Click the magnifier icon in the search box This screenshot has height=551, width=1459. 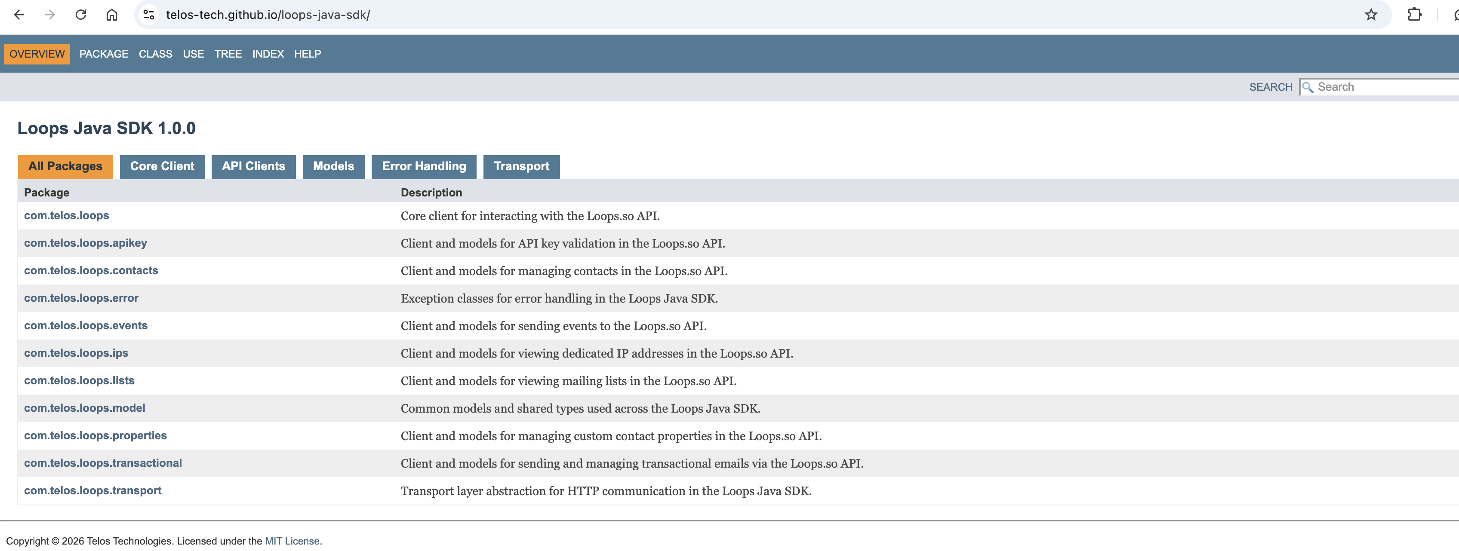coord(1308,87)
